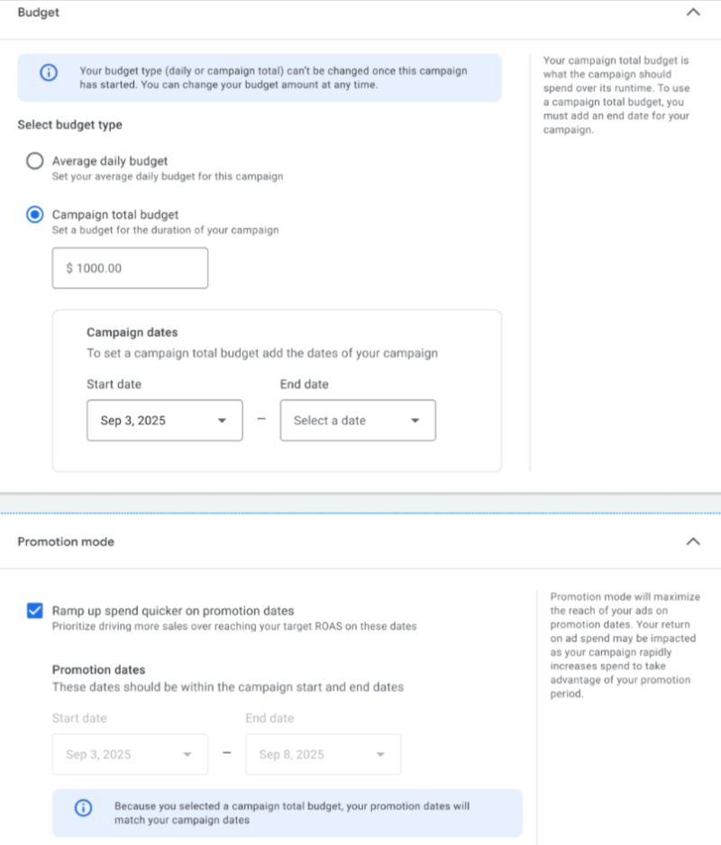
Task: Click the blue notice about matching campaign dates
Action: point(291,813)
